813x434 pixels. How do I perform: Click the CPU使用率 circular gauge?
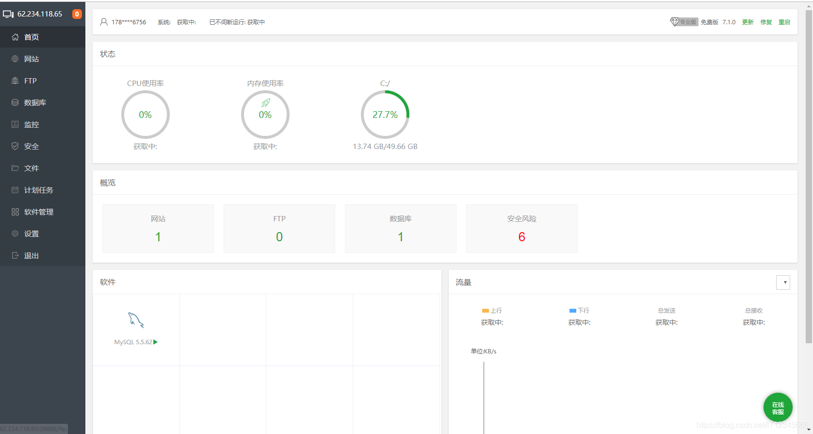146,115
